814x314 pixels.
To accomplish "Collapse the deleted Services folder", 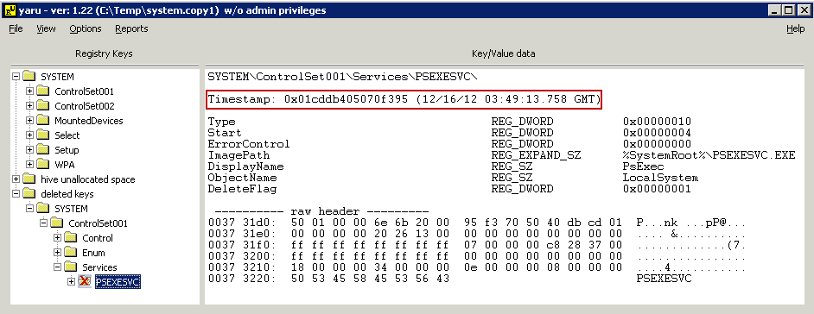I will (57, 267).
